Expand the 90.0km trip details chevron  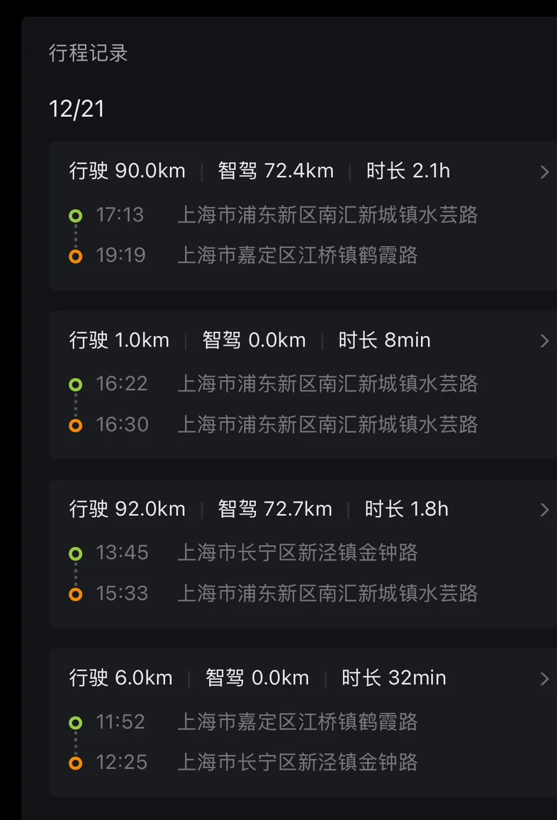pos(544,172)
